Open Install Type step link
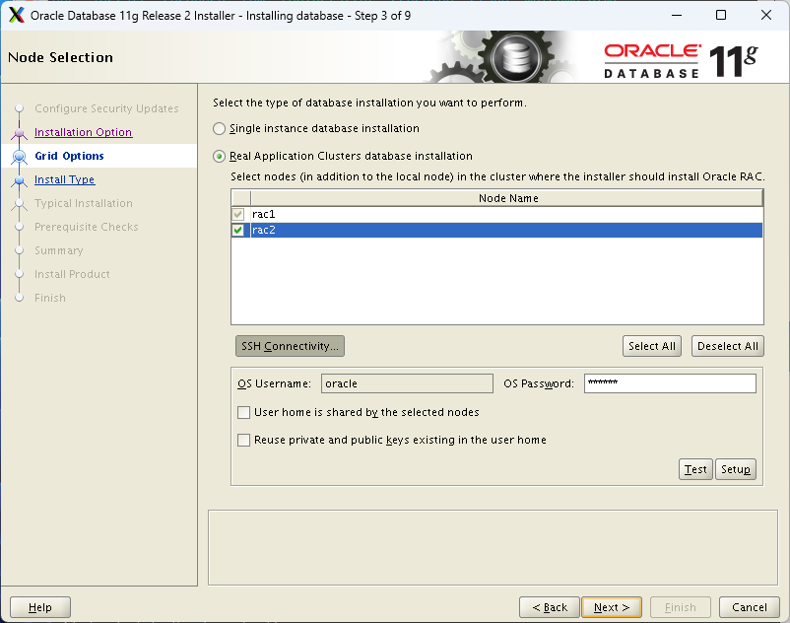The height and width of the screenshot is (623, 790). (64, 179)
